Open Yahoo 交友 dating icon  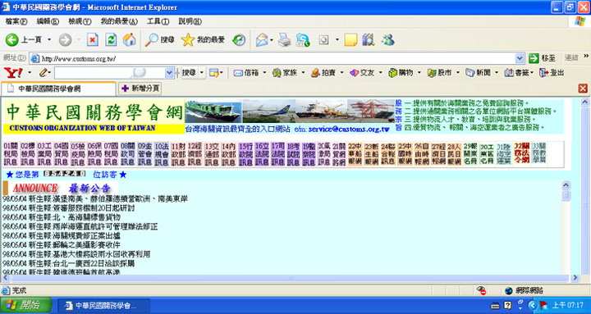click(x=354, y=73)
